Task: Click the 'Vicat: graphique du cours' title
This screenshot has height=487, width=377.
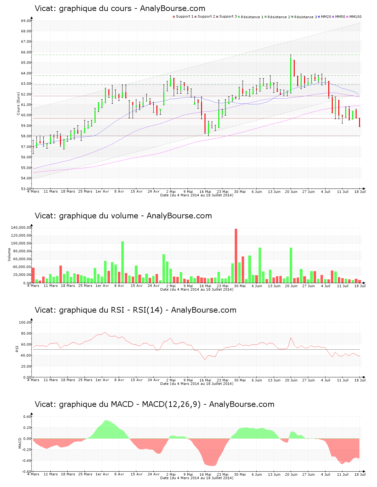Action: (120, 8)
